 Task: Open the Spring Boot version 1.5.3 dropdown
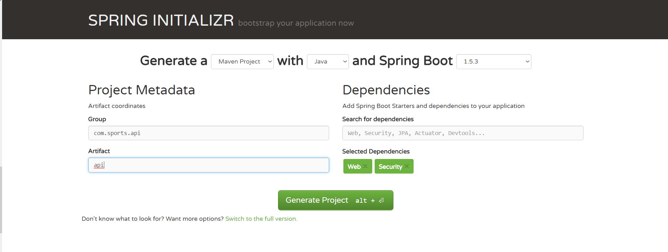494,61
